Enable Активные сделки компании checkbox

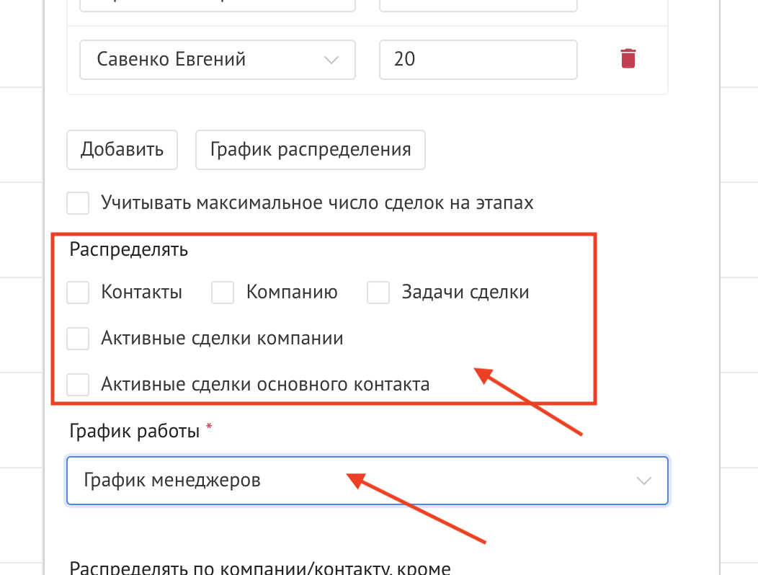pyautogui.click(x=78, y=338)
